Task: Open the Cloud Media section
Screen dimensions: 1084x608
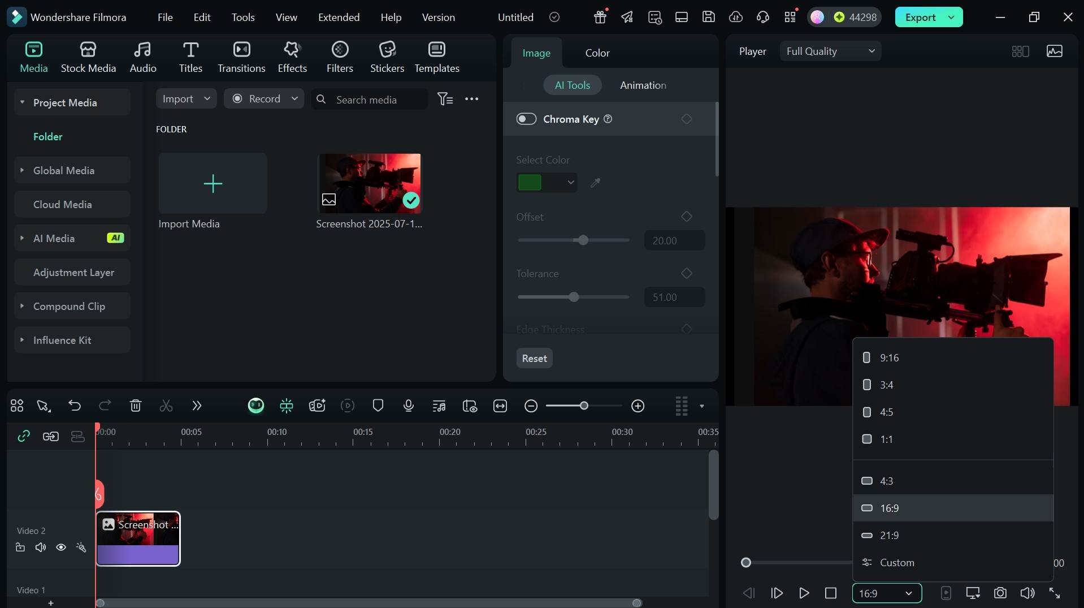Action: [x=72, y=204]
